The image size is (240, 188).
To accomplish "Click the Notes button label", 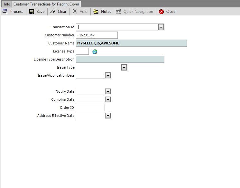I will click(106, 12).
